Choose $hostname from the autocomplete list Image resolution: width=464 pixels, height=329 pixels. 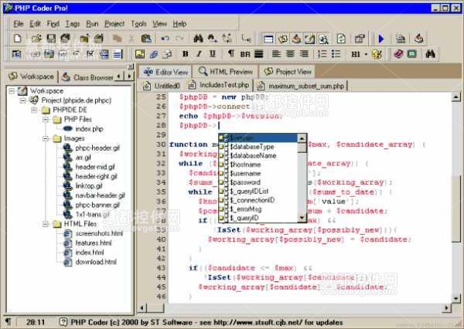(245, 164)
